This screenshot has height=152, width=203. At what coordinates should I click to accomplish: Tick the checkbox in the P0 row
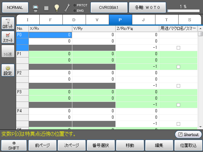(x=178, y=48)
